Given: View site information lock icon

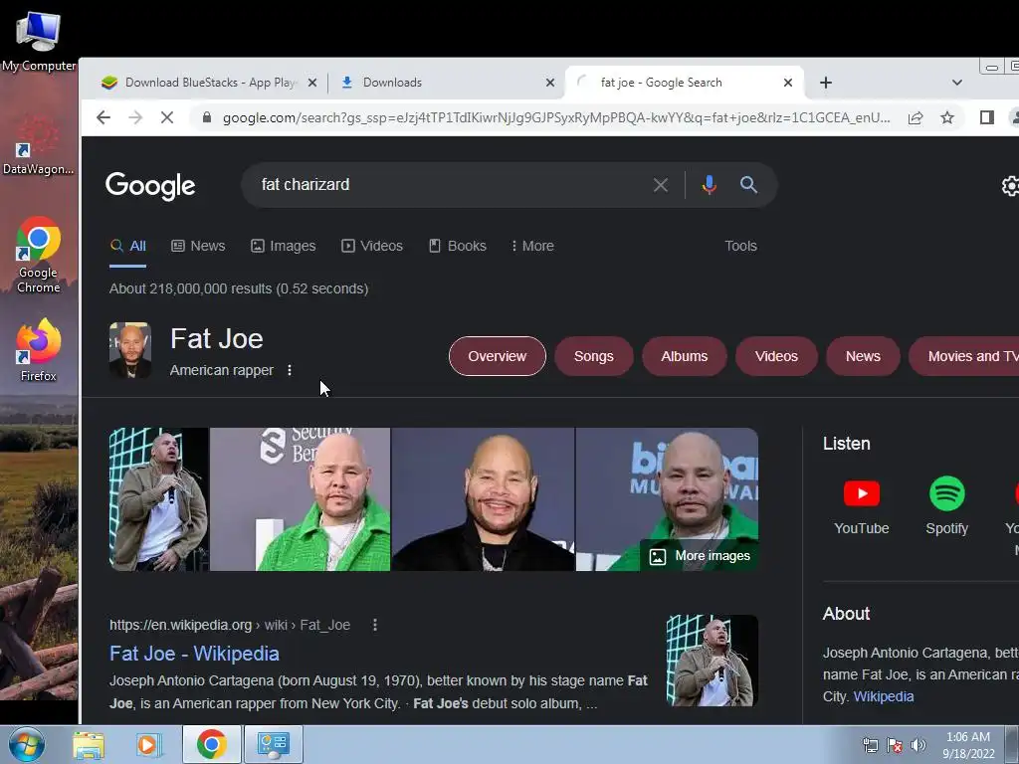Looking at the screenshot, I should click(x=207, y=117).
